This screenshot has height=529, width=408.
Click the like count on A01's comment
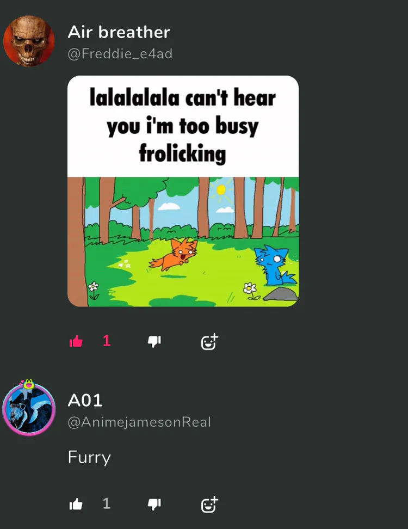pyautogui.click(x=107, y=504)
